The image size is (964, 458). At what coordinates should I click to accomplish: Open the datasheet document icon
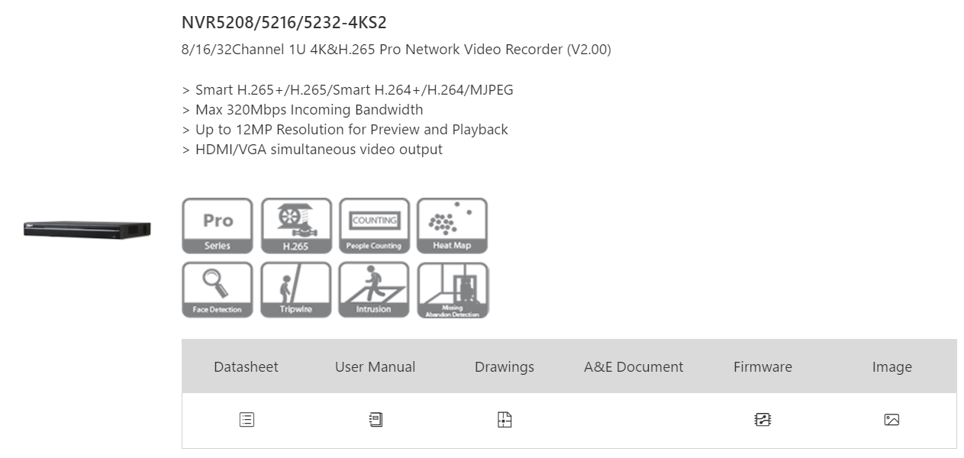[247, 419]
